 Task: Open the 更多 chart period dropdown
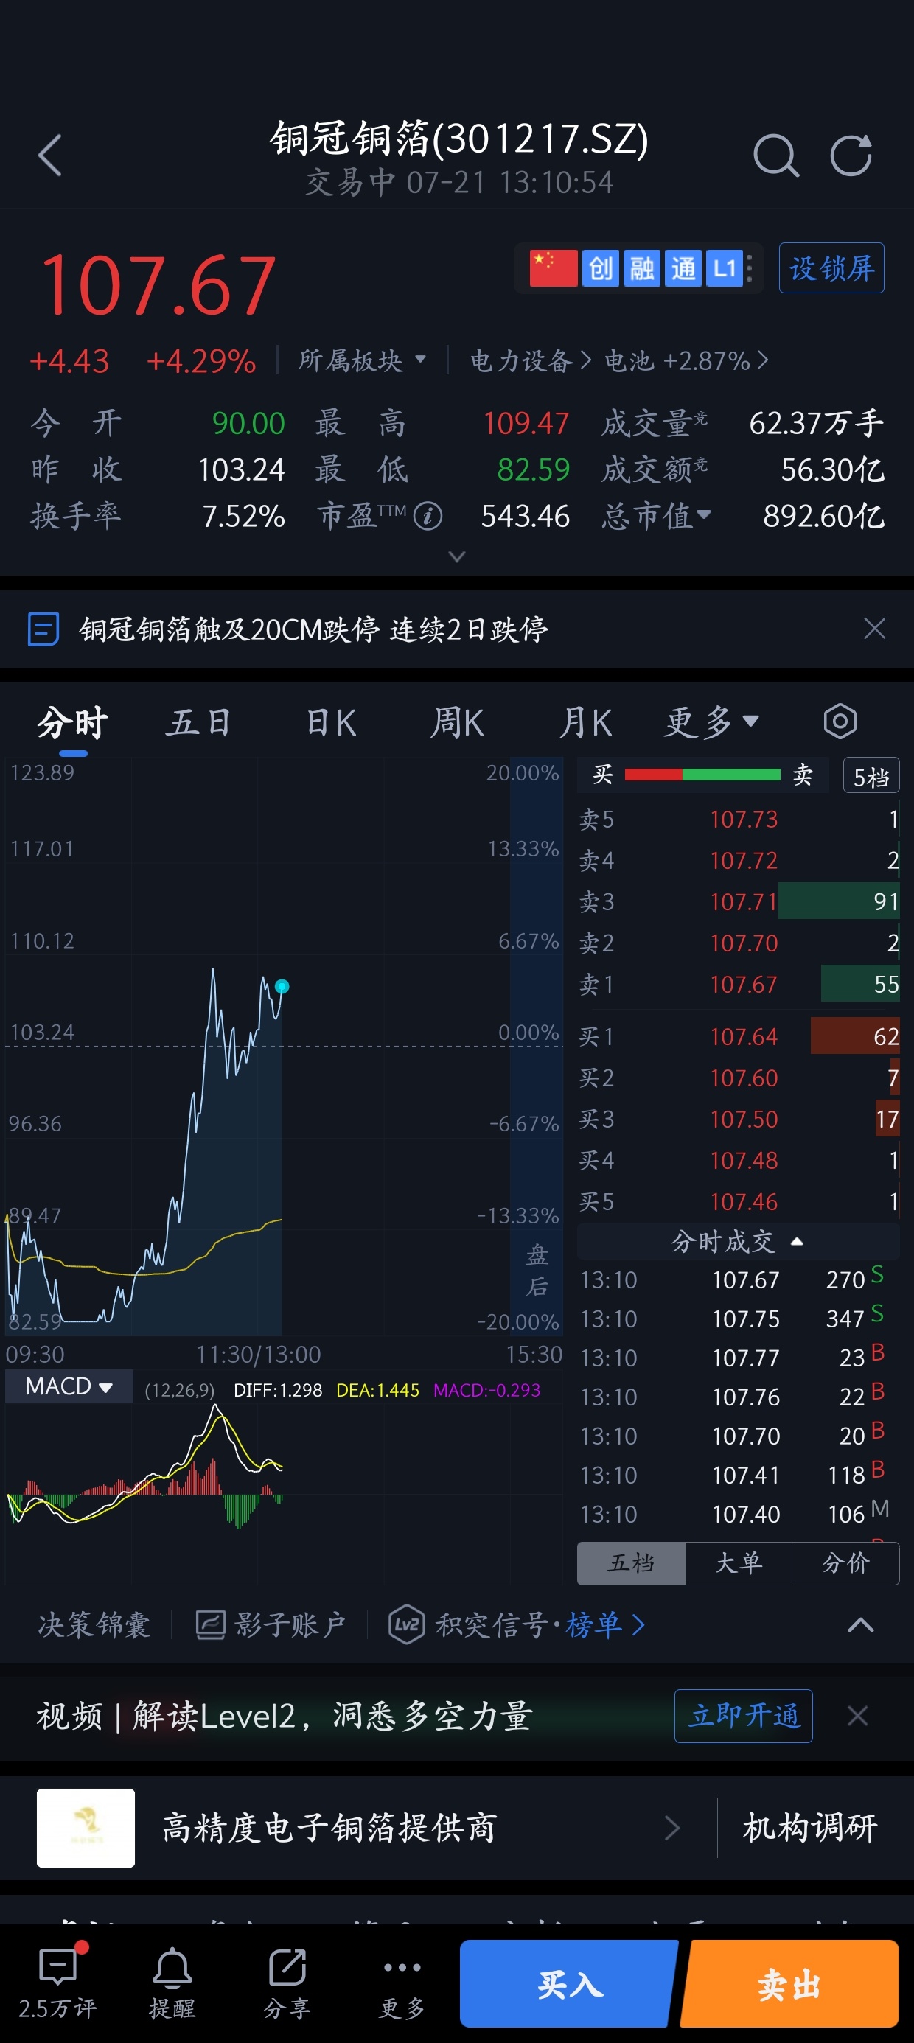click(712, 722)
